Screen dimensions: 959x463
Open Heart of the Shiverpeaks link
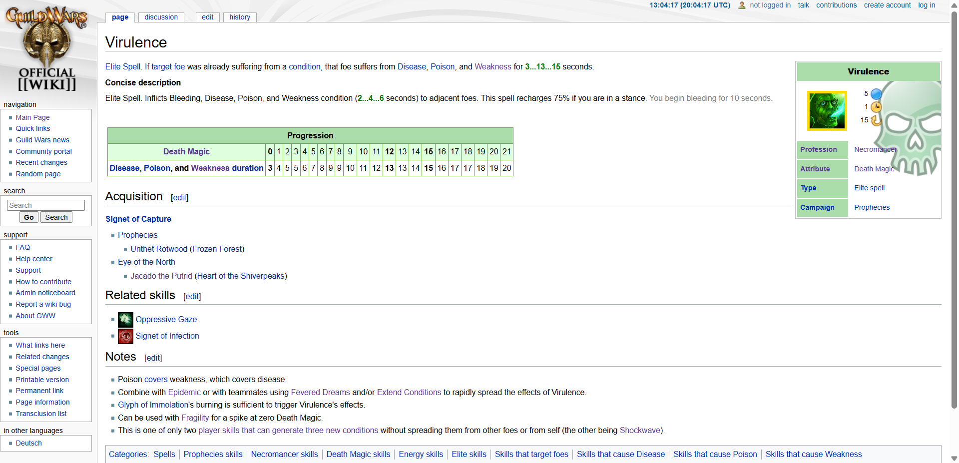pyautogui.click(x=241, y=276)
